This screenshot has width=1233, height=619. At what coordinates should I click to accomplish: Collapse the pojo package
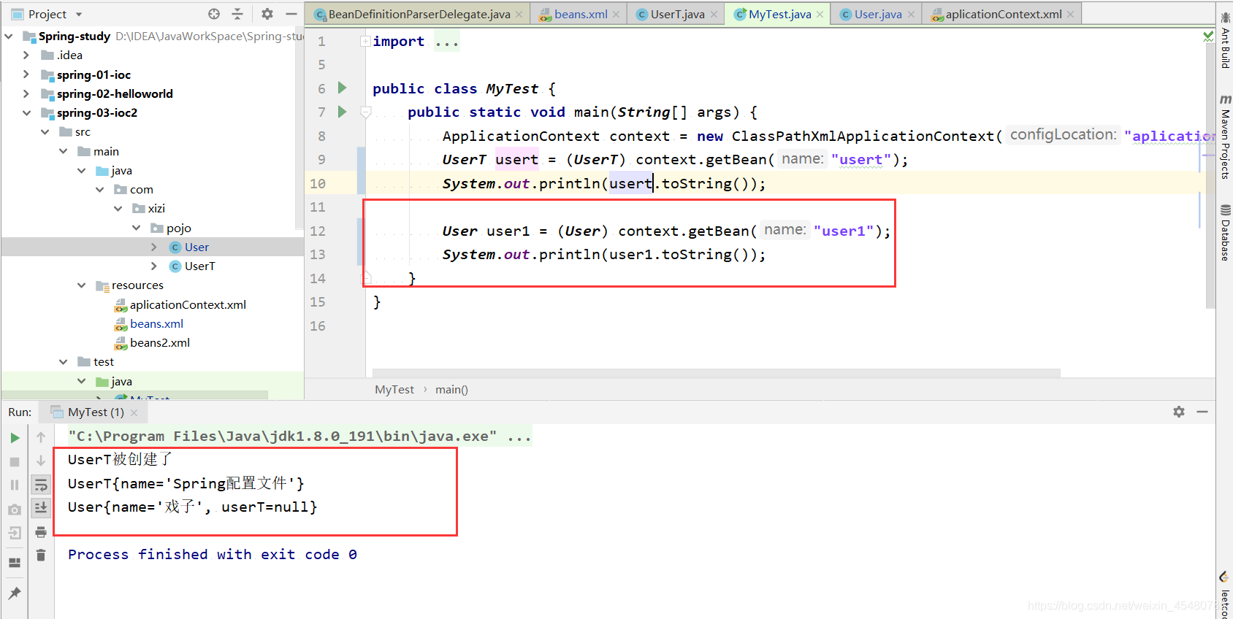tap(137, 228)
